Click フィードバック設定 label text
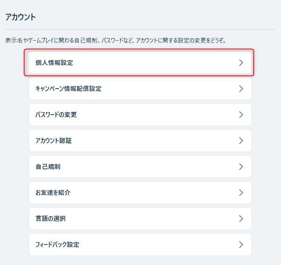The height and width of the screenshot is (265, 281). pyautogui.click(x=57, y=245)
